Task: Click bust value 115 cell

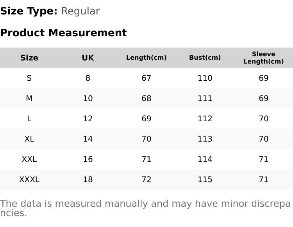Action: (205, 180)
